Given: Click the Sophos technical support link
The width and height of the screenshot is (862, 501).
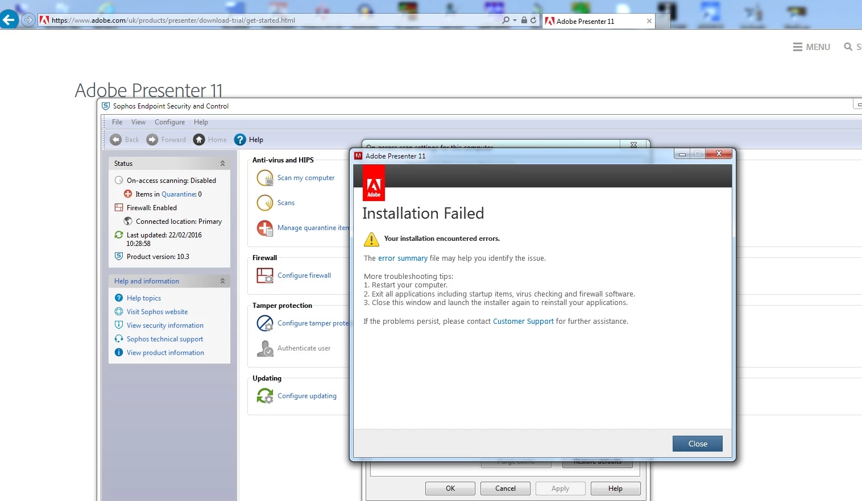Looking at the screenshot, I should (x=165, y=339).
